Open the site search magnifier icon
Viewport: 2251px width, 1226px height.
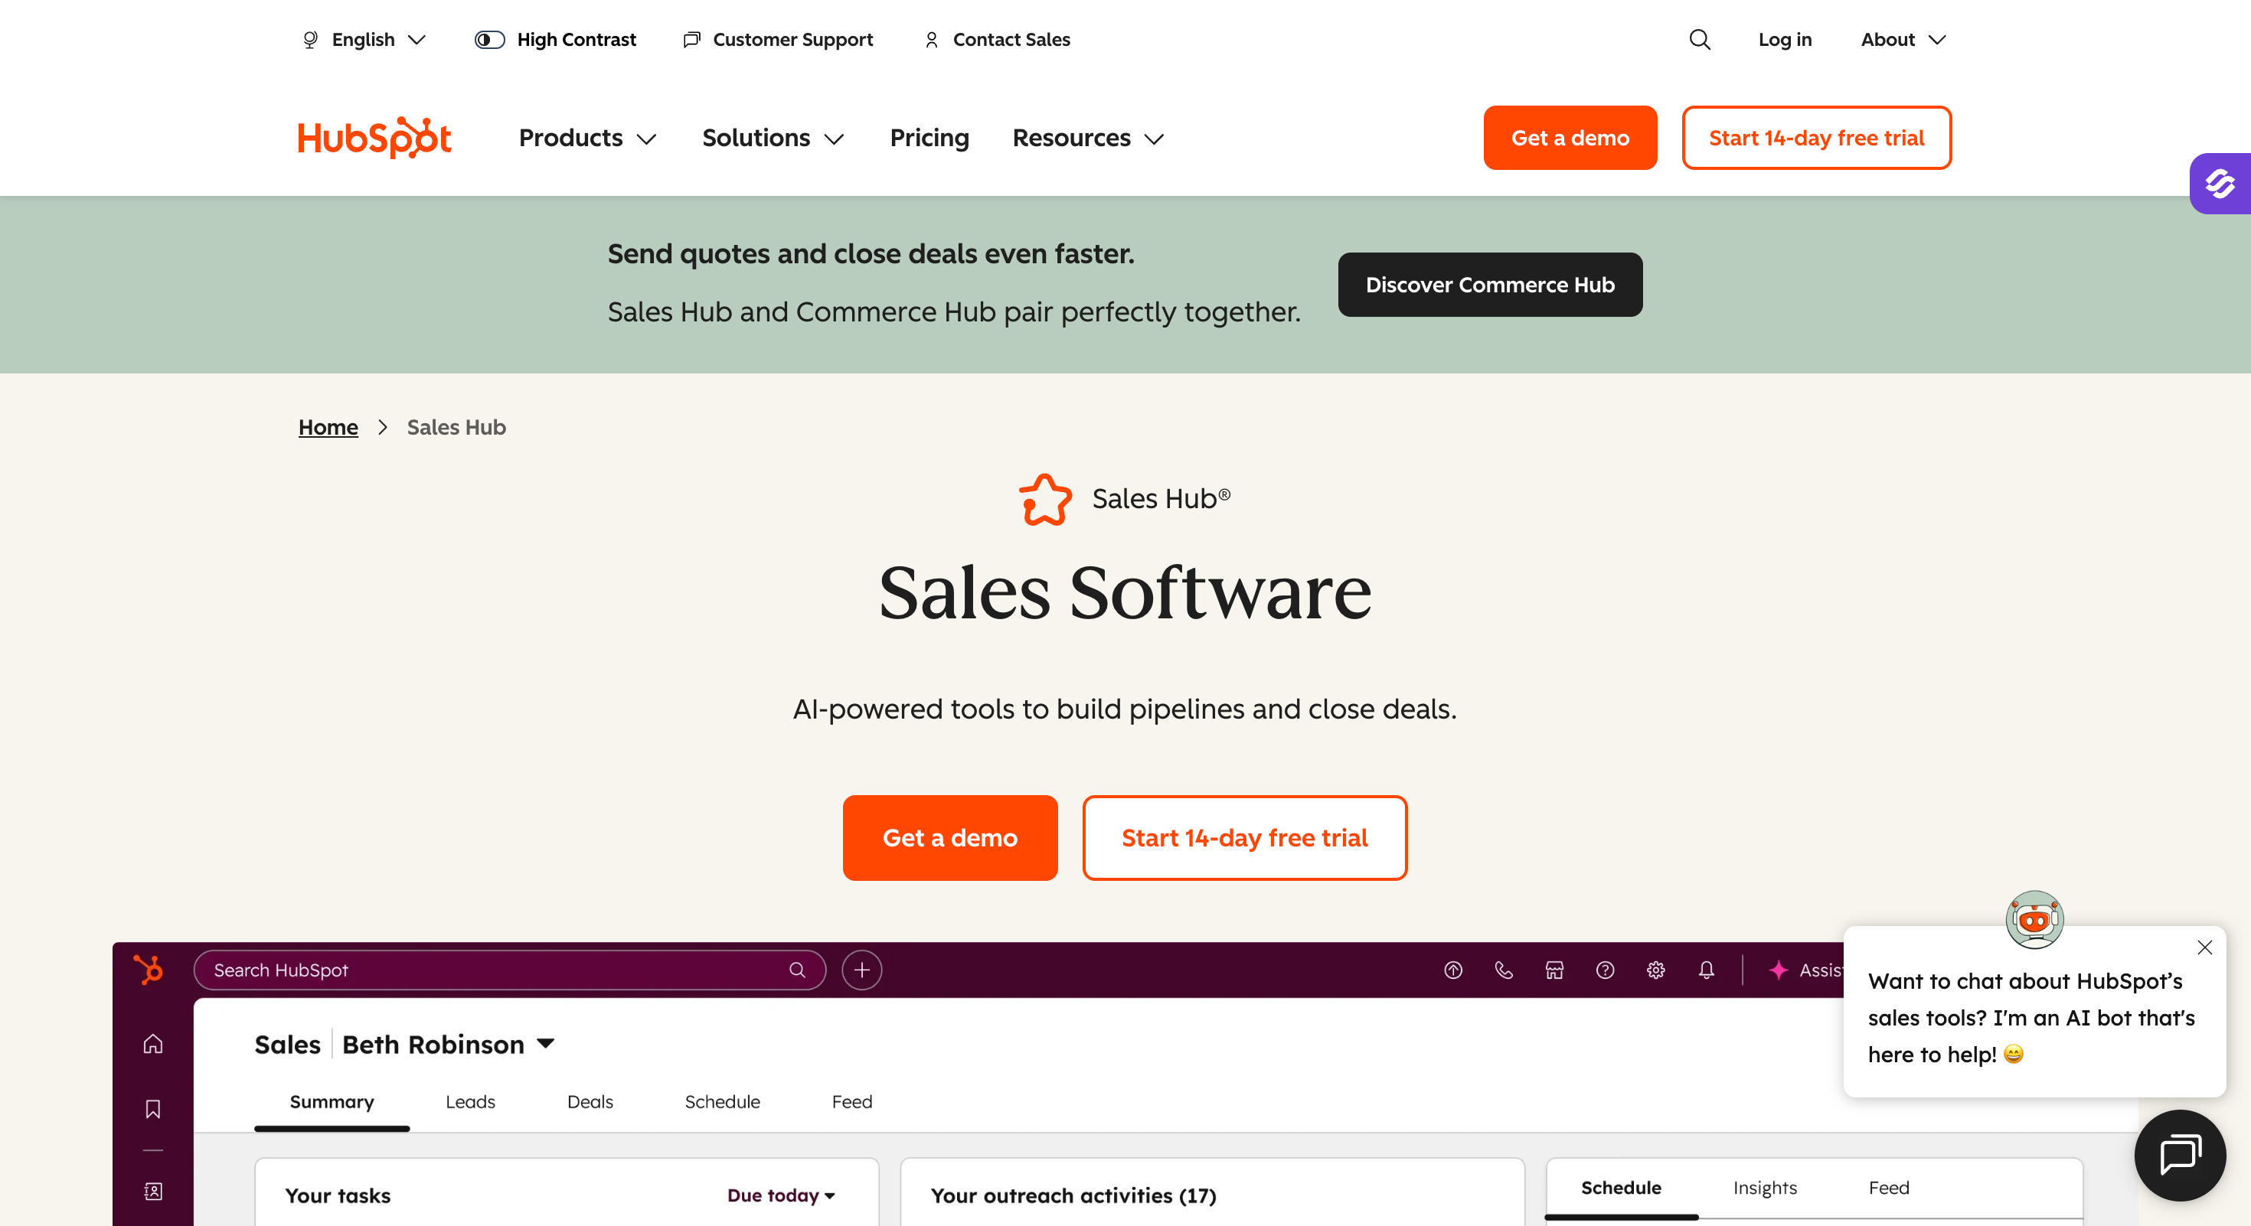click(x=1700, y=39)
